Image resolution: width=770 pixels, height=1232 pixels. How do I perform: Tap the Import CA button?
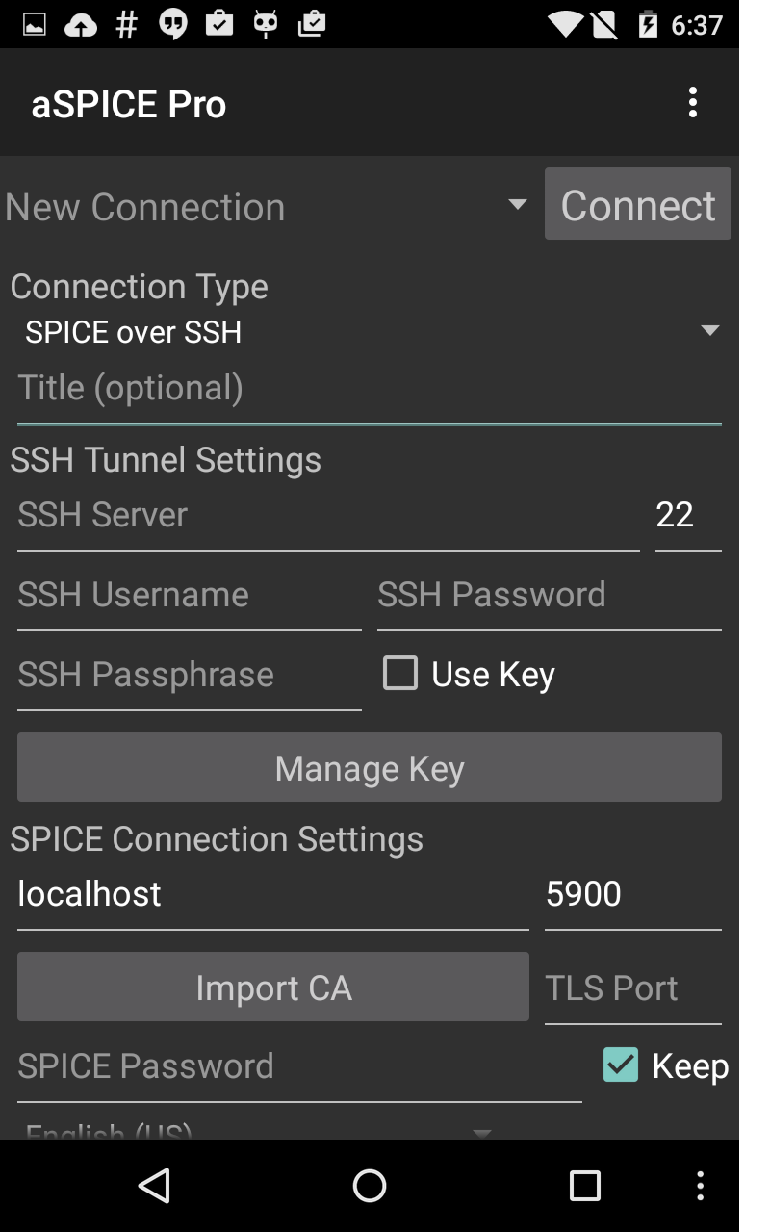tap(272, 987)
